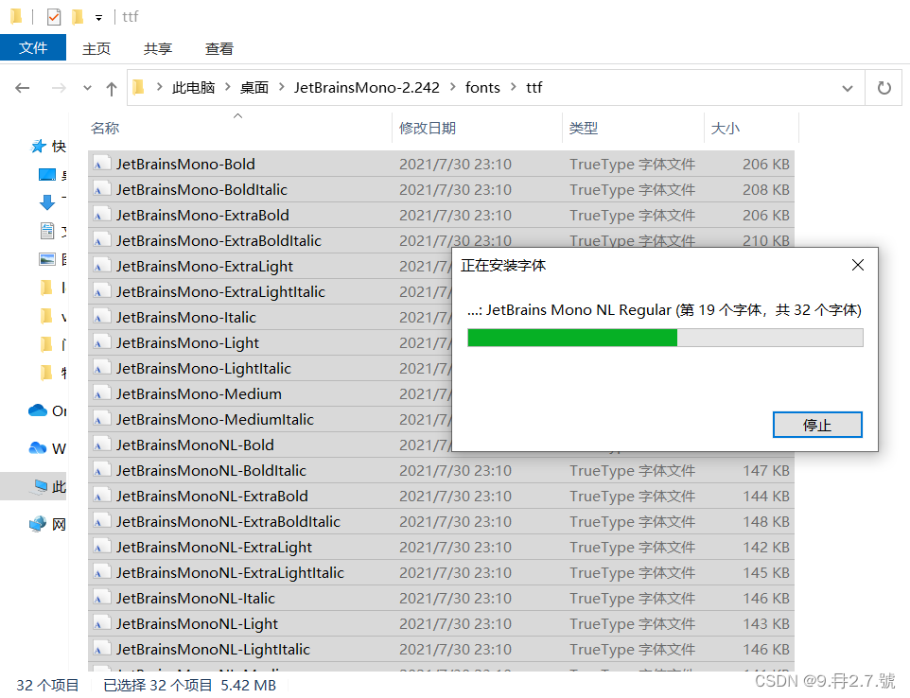Click the font installation progress bar
This screenshot has height=698, width=910.
pos(665,338)
